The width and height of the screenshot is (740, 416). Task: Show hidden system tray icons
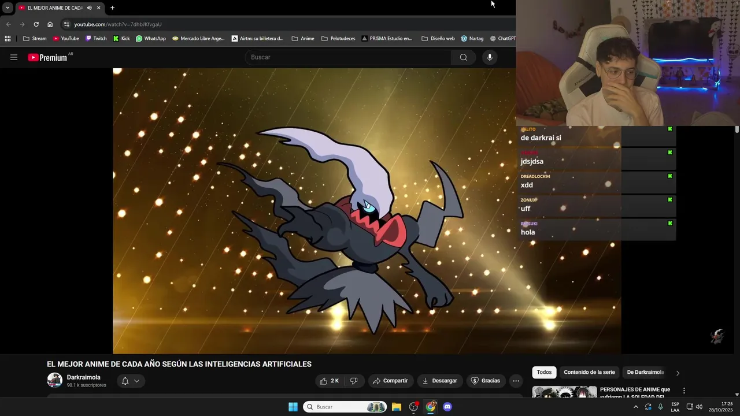[x=635, y=407]
